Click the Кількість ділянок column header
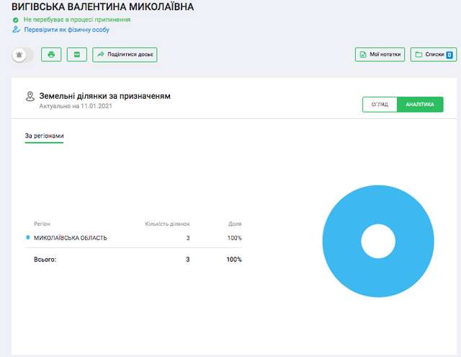461x357 pixels. tap(167, 224)
